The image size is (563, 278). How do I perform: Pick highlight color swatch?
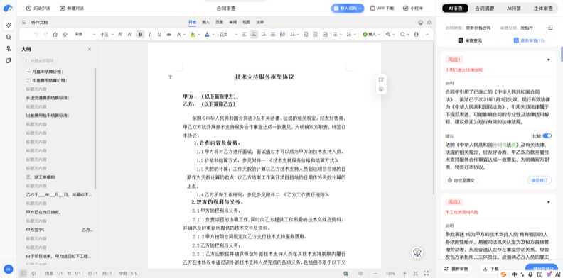193,34
